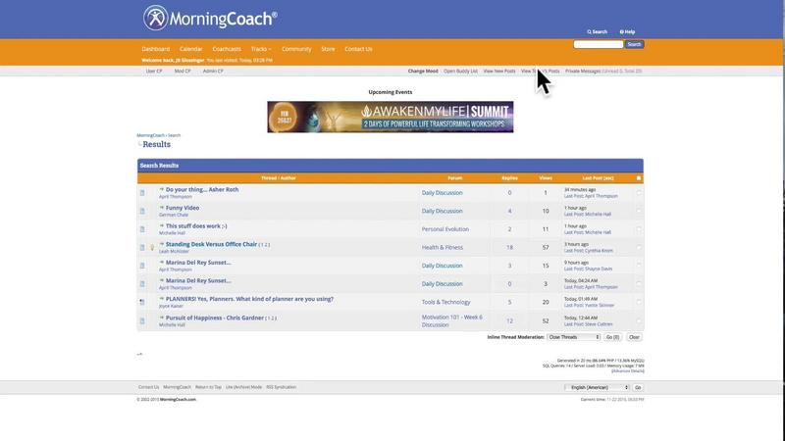
Task: Go to Community in navigation
Action: click(296, 49)
